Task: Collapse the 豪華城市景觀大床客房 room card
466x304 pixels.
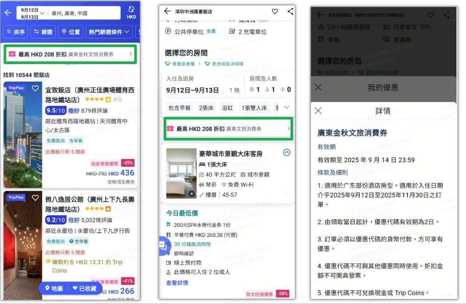Action: click(286, 153)
